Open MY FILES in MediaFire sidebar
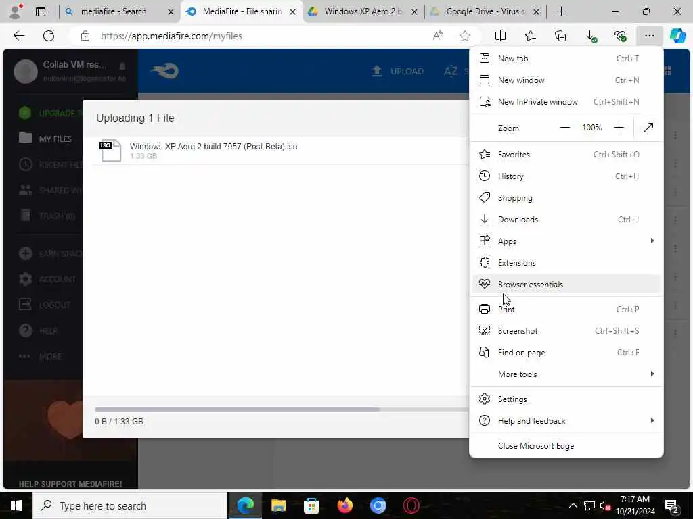 tap(45, 139)
